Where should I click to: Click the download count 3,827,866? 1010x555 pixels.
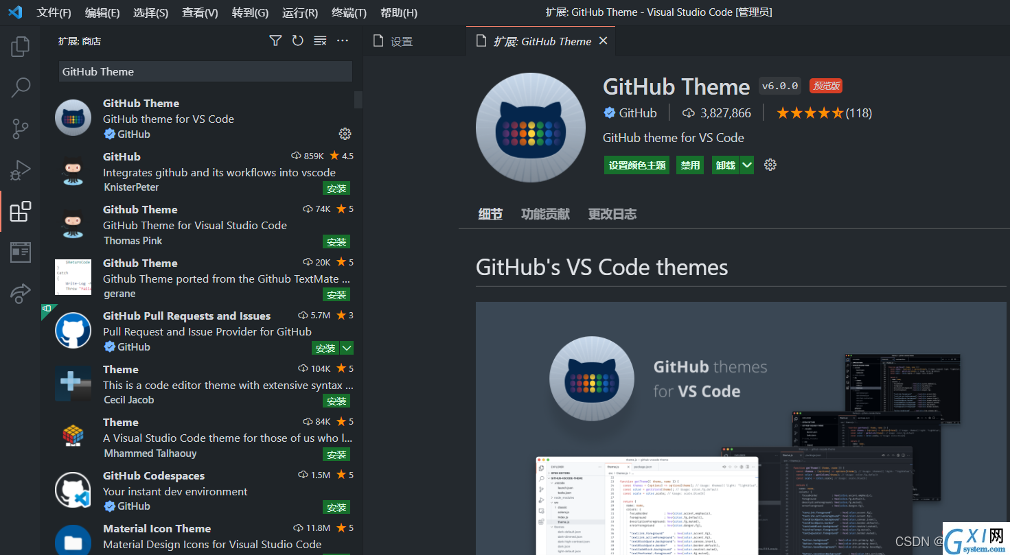tap(716, 113)
